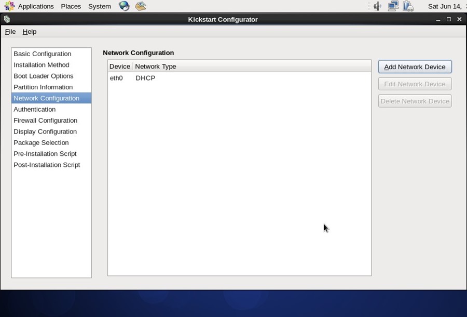Screen dimensions: 467x317
Task: Click the volume icon in system tray
Action: pyautogui.click(x=377, y=6)
